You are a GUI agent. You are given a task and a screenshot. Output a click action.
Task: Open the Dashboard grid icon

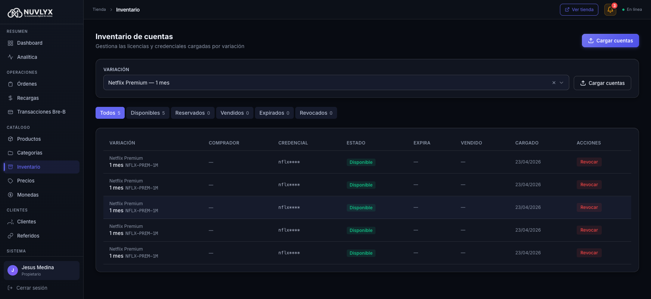10,43
